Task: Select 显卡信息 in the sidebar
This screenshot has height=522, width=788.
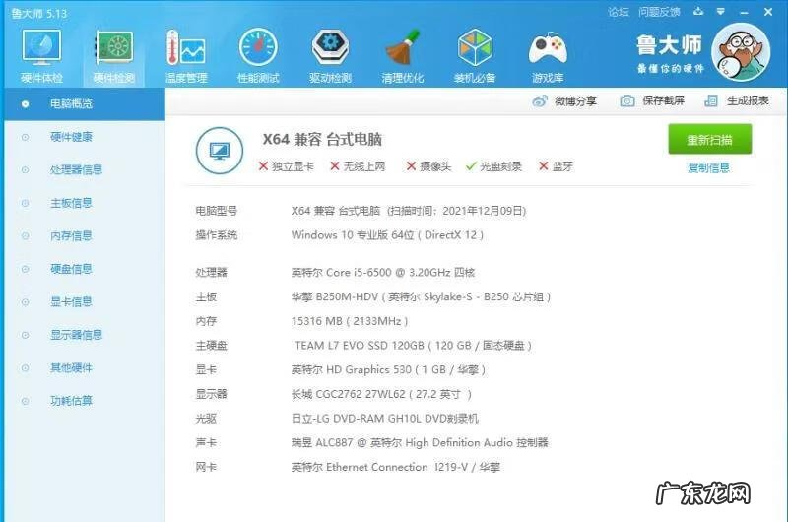Action: pos(85,302)
